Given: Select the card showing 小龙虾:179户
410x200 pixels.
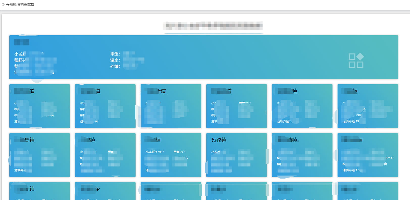Looking at the screenshot, I should coord(171,155).
